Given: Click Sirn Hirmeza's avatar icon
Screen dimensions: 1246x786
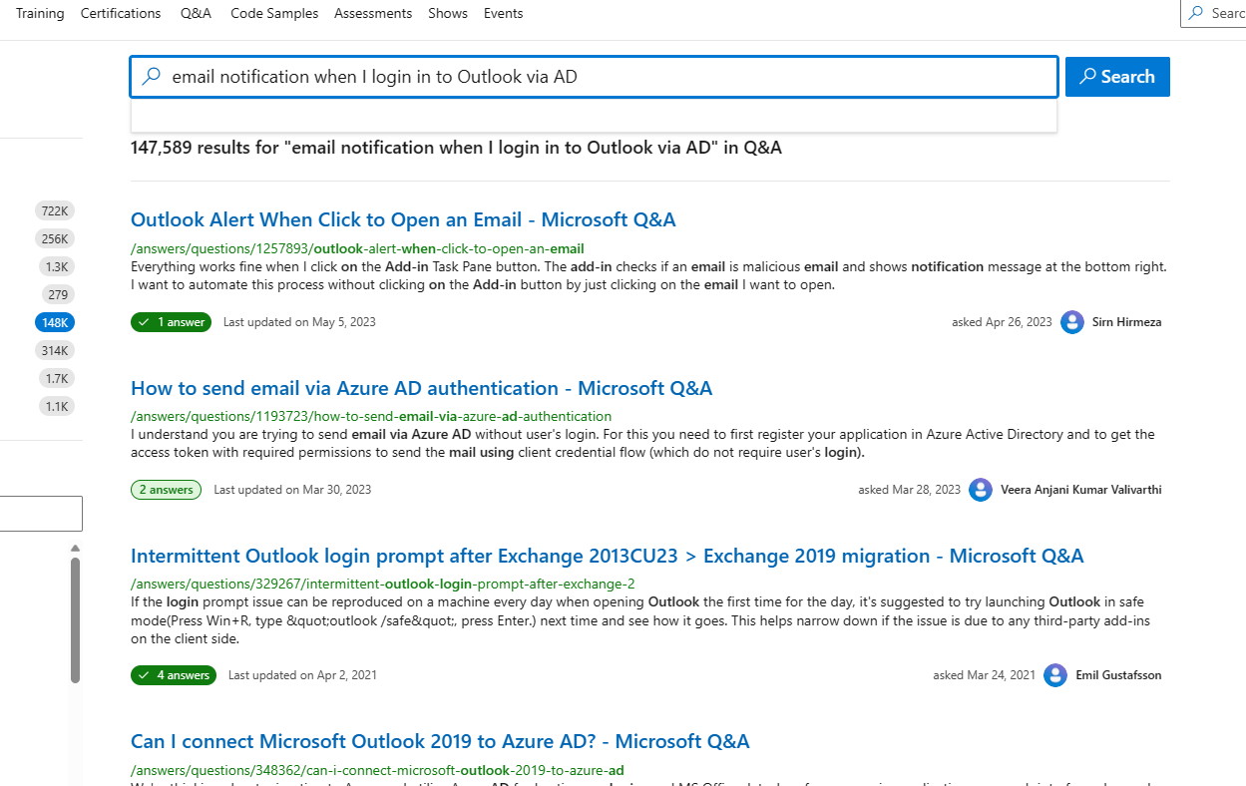Looking at the screenshot, I should (x=1072, y=322).
